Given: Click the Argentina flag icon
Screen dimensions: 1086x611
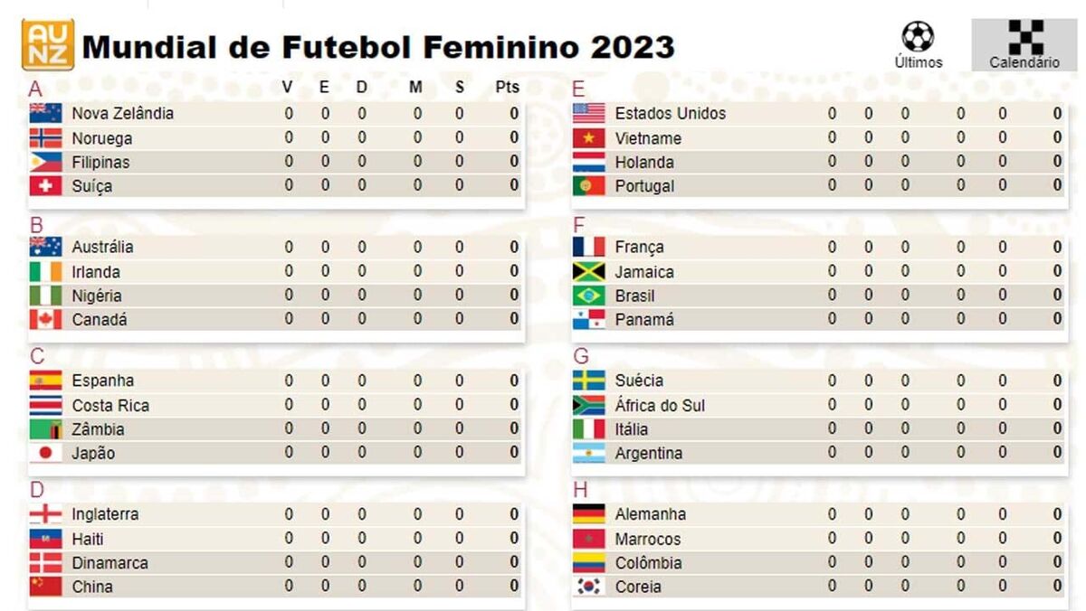Looking at the screenshot, I should (x=588, y=453).
